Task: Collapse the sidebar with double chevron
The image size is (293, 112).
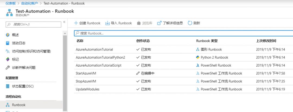Action: point(64,22)
